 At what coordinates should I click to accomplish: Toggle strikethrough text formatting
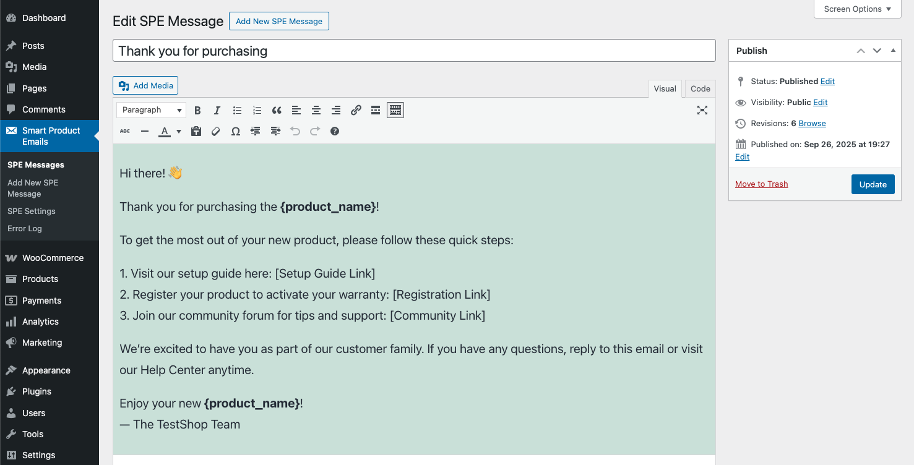pyautogui.click(x=125, y=131)
